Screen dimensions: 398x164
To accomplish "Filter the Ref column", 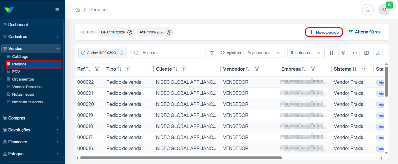I will click(97, 69).
